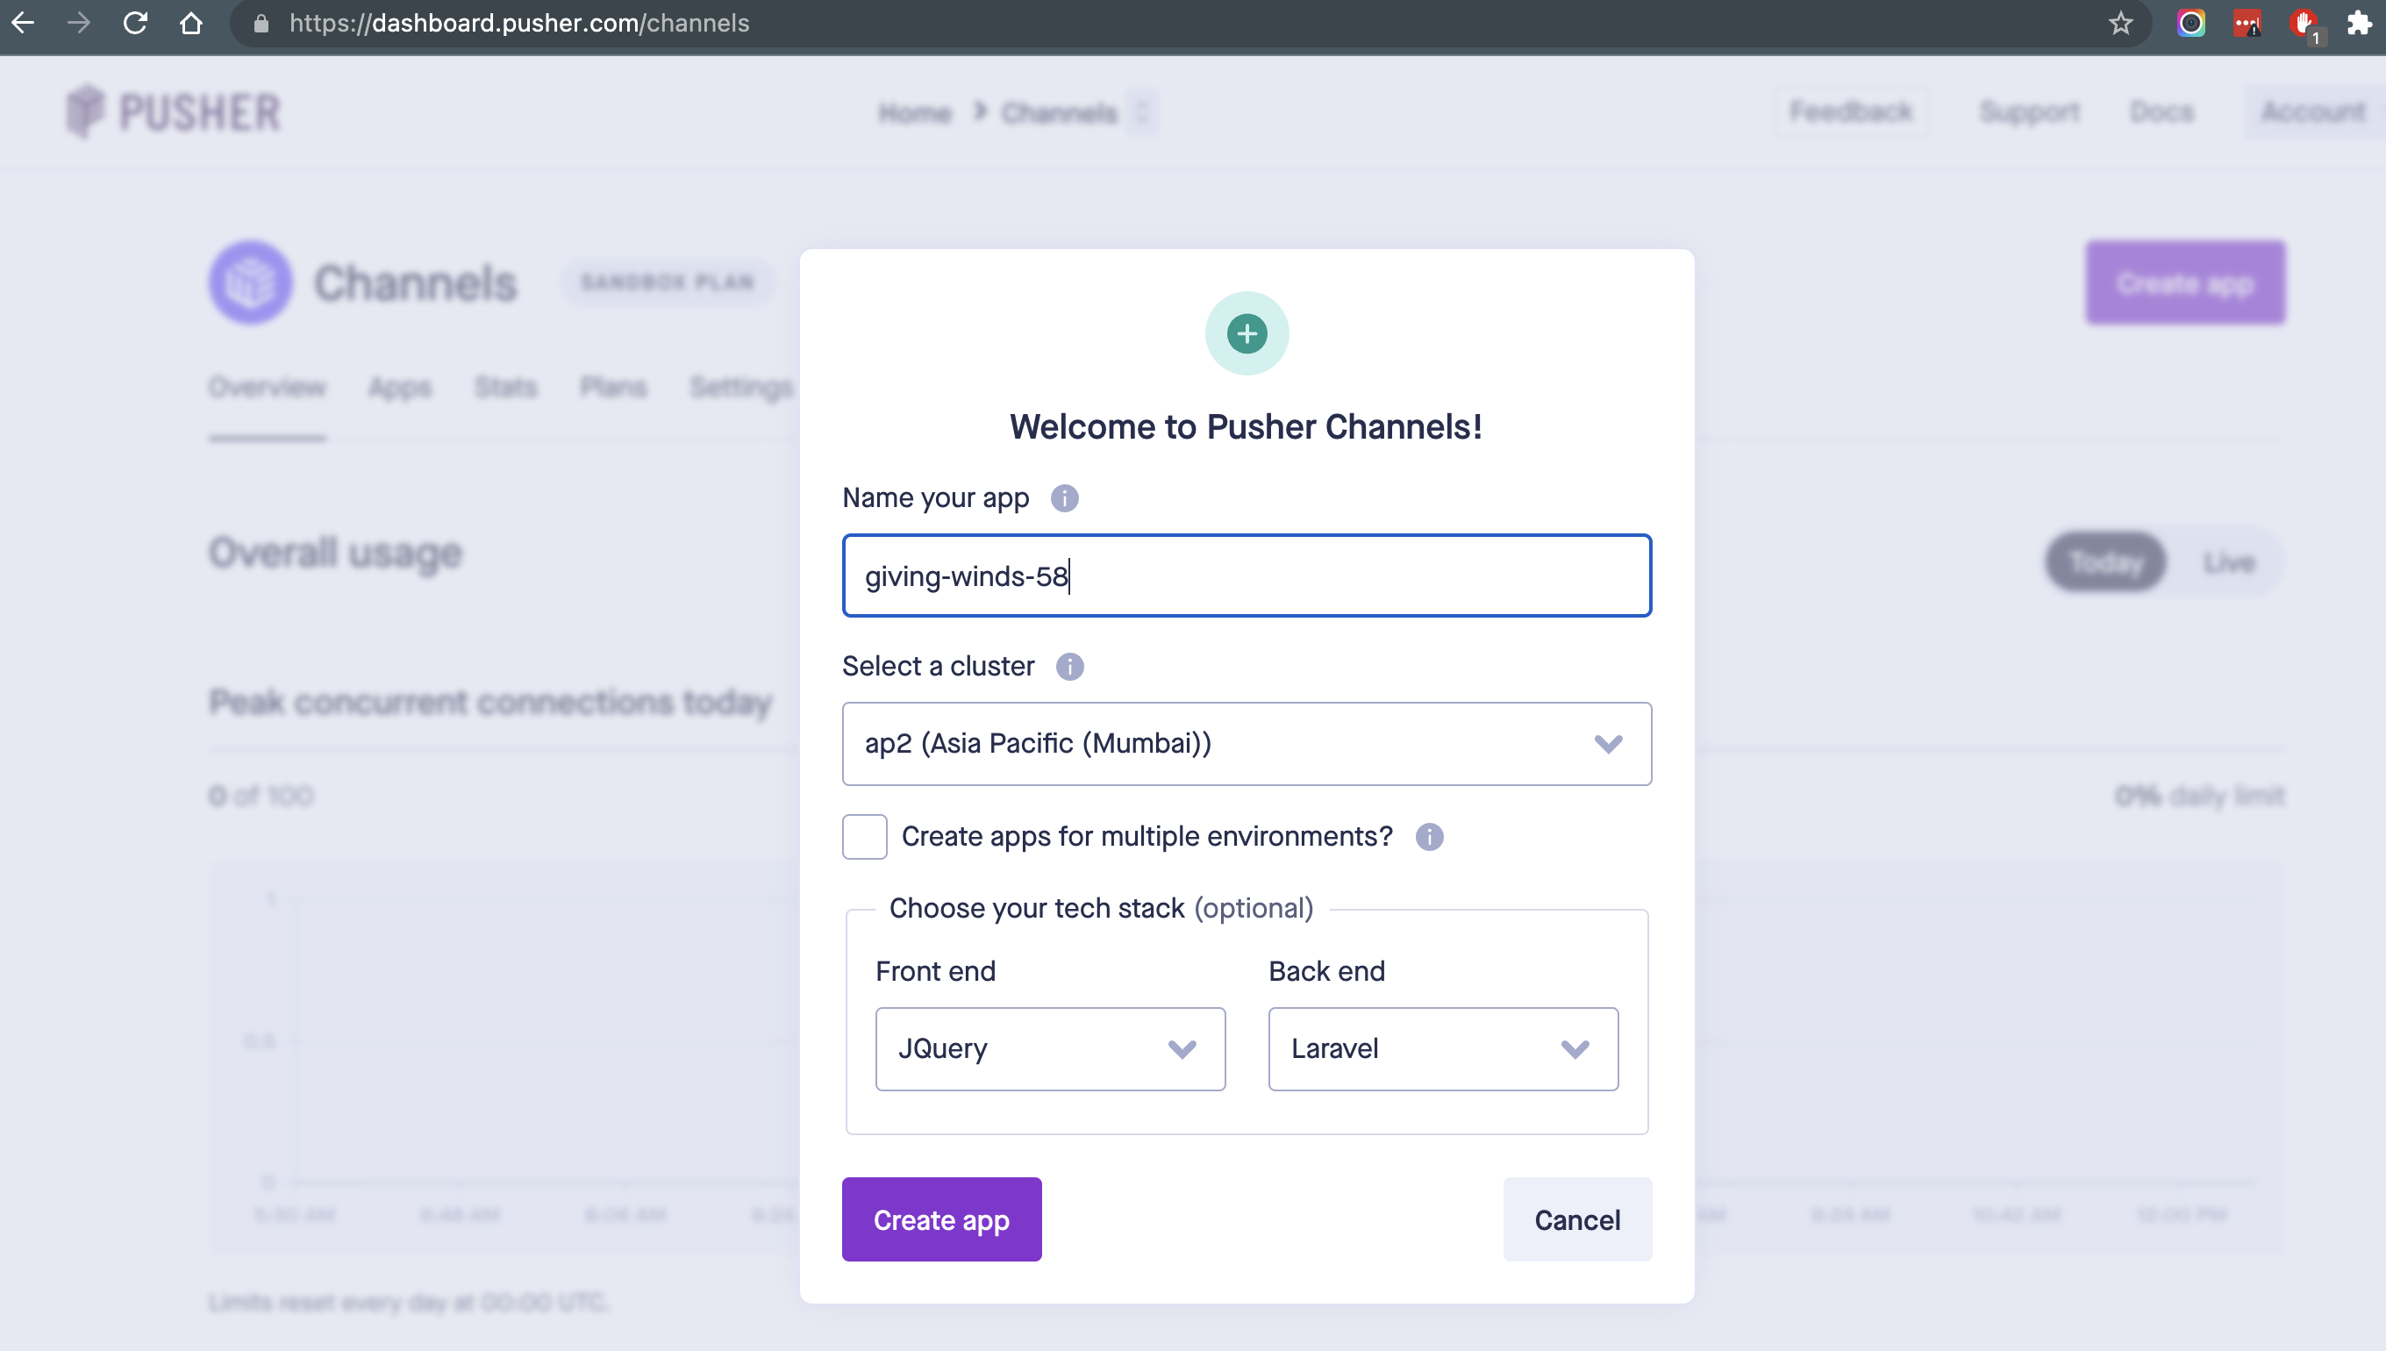Switch usage view to Live toggle
Screen dimensions: 2386x1351
point(2228,562)
